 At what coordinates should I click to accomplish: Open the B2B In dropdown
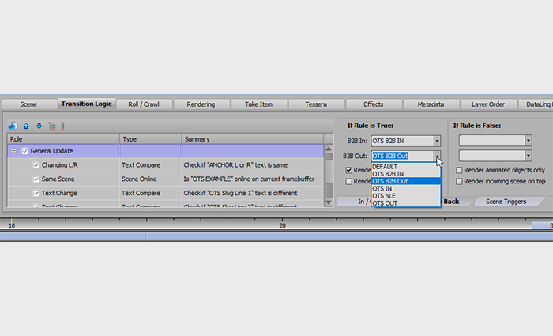pyautogui.click(x=437, y=141)
